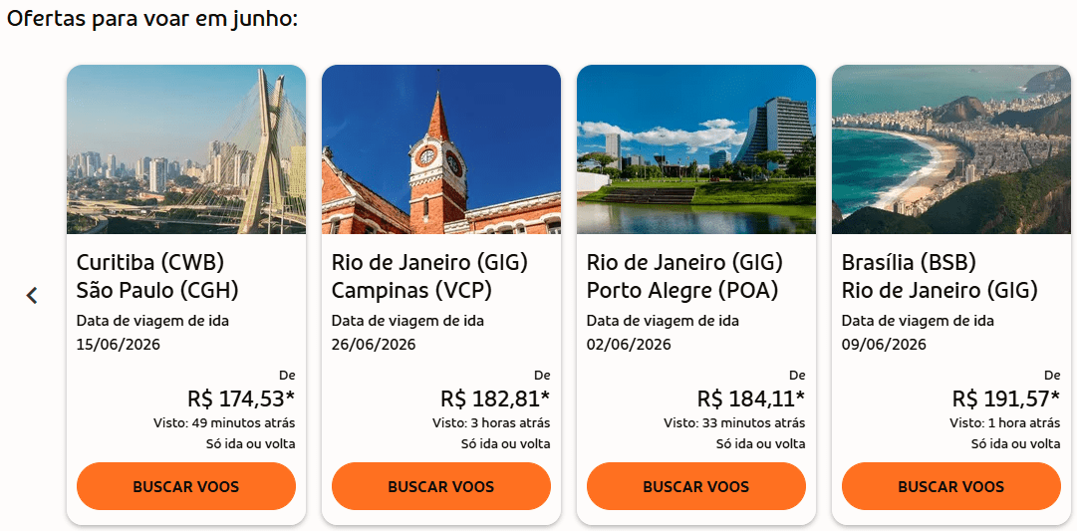Search flights from Rio de Janeiro to Porto Alegre
Screen dimensions: 1077x531
click(696, 486)
